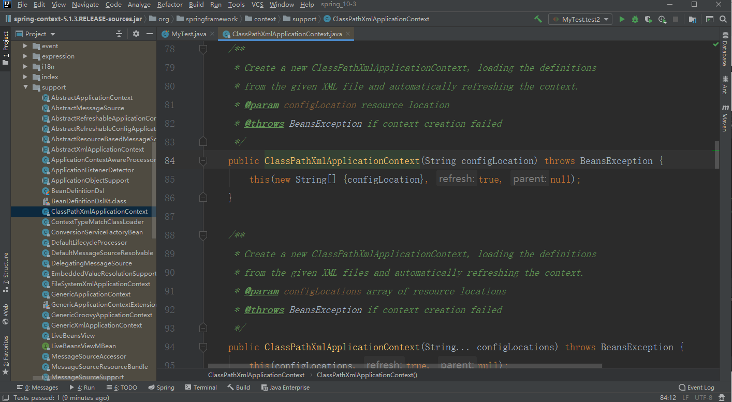The width and height of the screenshot is (732, 402).
Task: Open Project Structure folder icon
Action: 692,19
